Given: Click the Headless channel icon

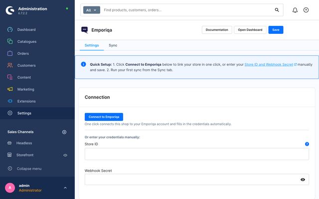Looking at the screenshot, I should coord(9,143).
